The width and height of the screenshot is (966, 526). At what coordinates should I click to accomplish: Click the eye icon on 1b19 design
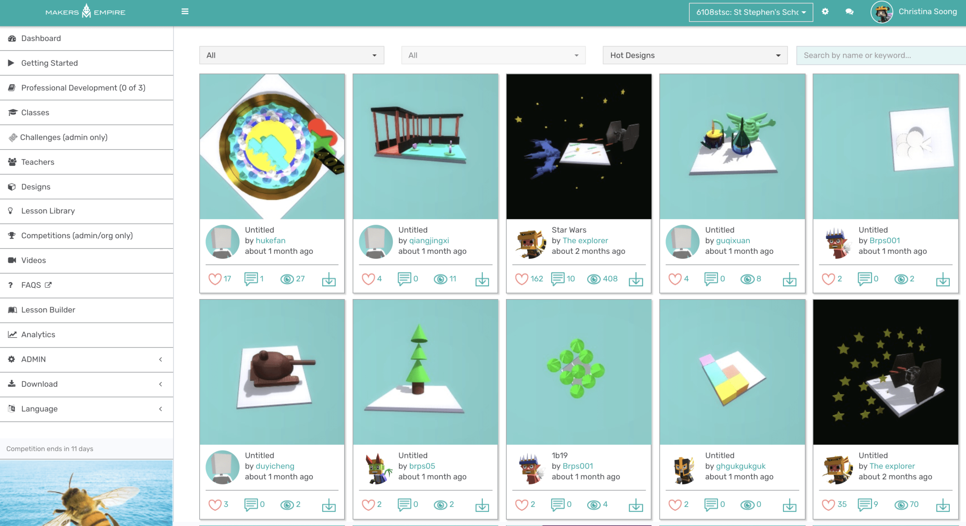click(x=594, y=504)
